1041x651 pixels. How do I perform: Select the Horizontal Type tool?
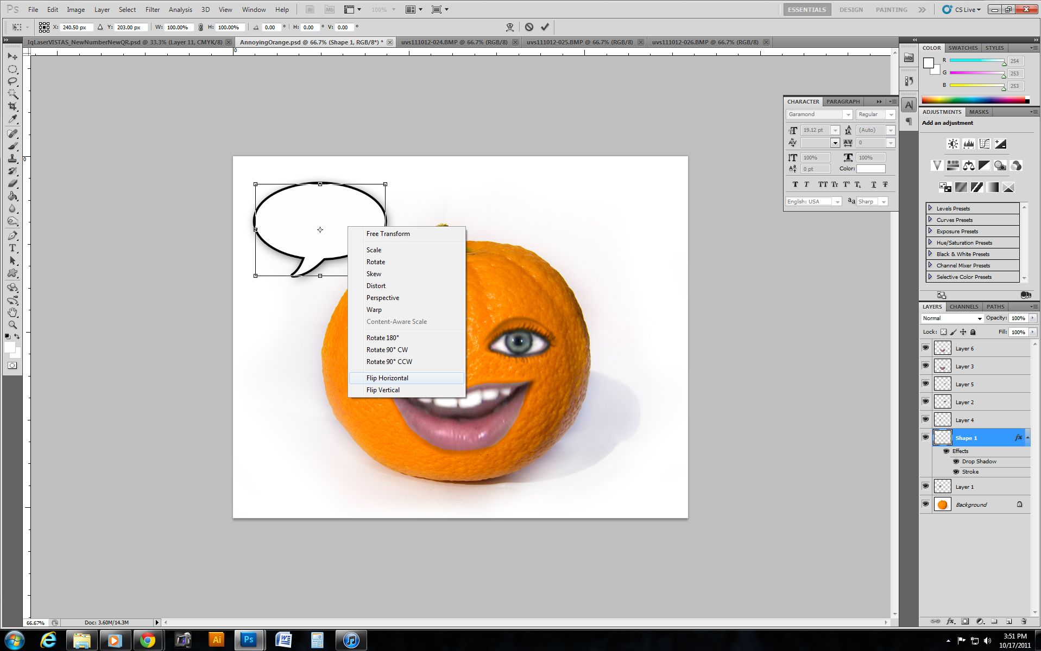(x=12, y=248)
